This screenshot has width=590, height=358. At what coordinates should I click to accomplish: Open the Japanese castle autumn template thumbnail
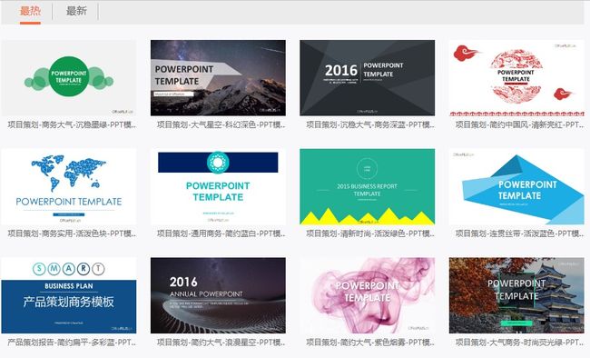516,295
